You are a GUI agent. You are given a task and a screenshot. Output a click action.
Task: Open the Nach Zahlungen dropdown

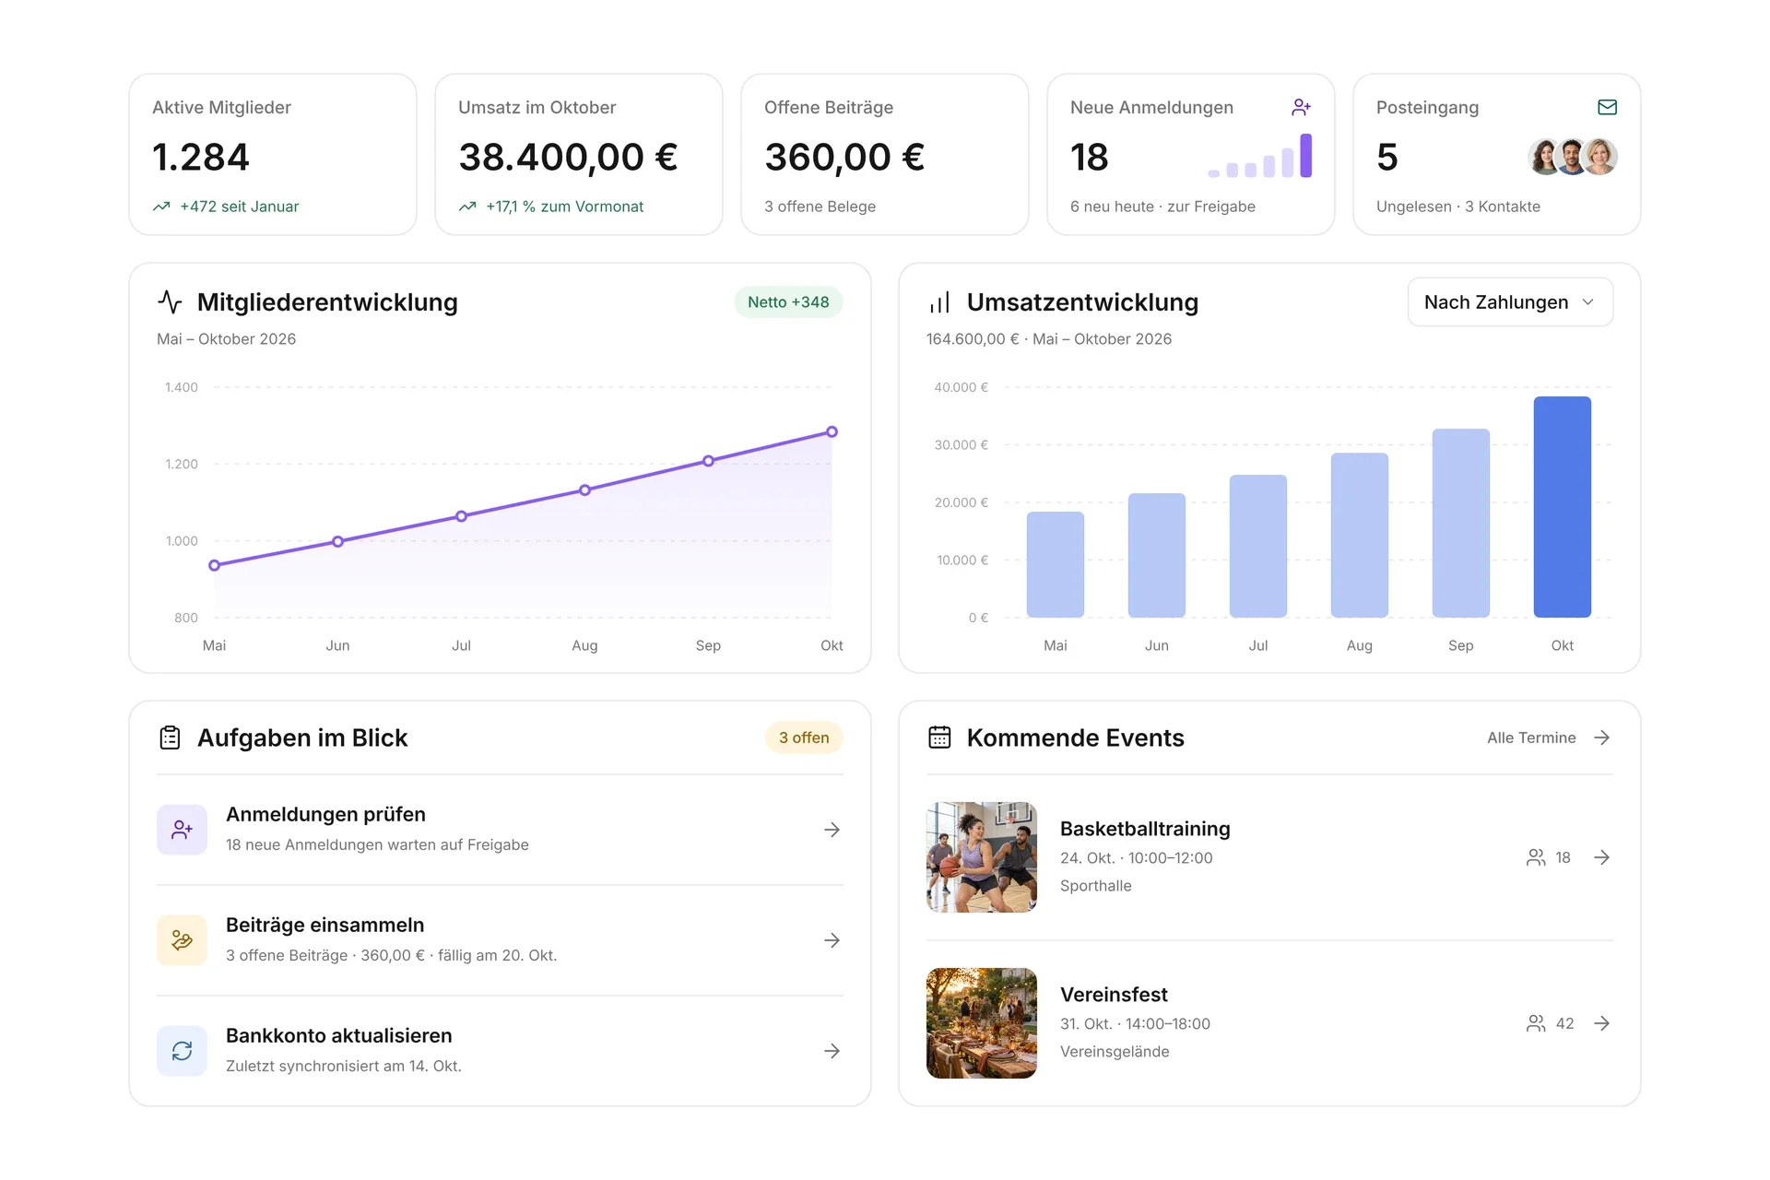[1510, 302]
